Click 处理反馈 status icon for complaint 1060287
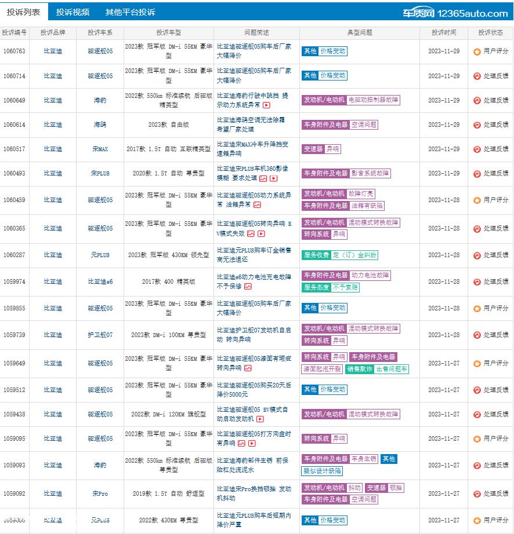The width and height of the screenshot is (514, 534). pos(477,255)
